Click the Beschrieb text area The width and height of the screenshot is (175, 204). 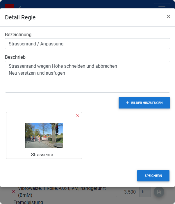[87, 77]
